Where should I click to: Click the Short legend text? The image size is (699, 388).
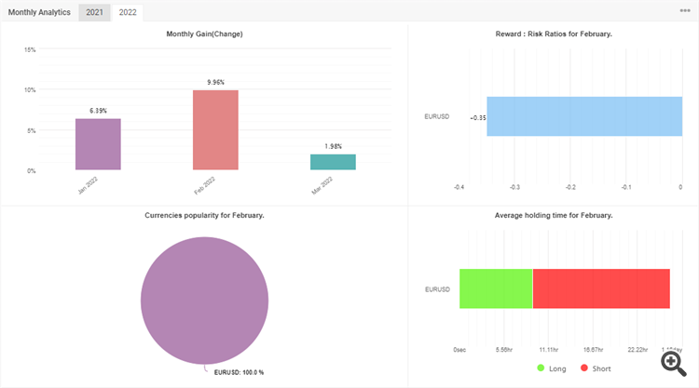pos(601,368)
